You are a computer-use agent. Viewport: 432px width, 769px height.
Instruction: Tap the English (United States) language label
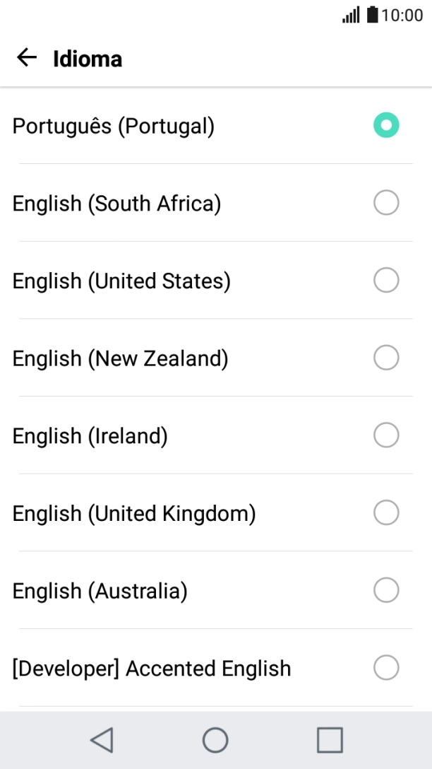tap(121, 281)
